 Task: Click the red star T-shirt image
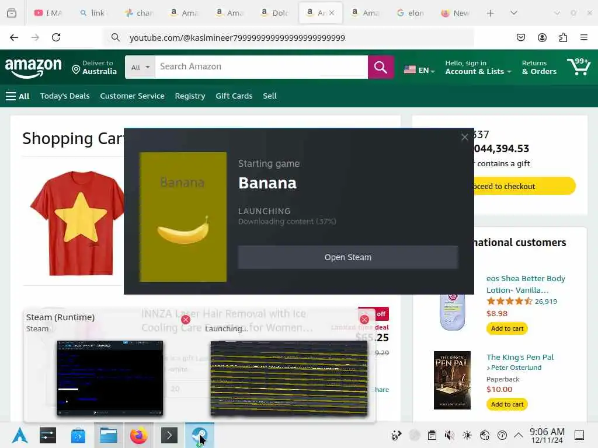77,223
